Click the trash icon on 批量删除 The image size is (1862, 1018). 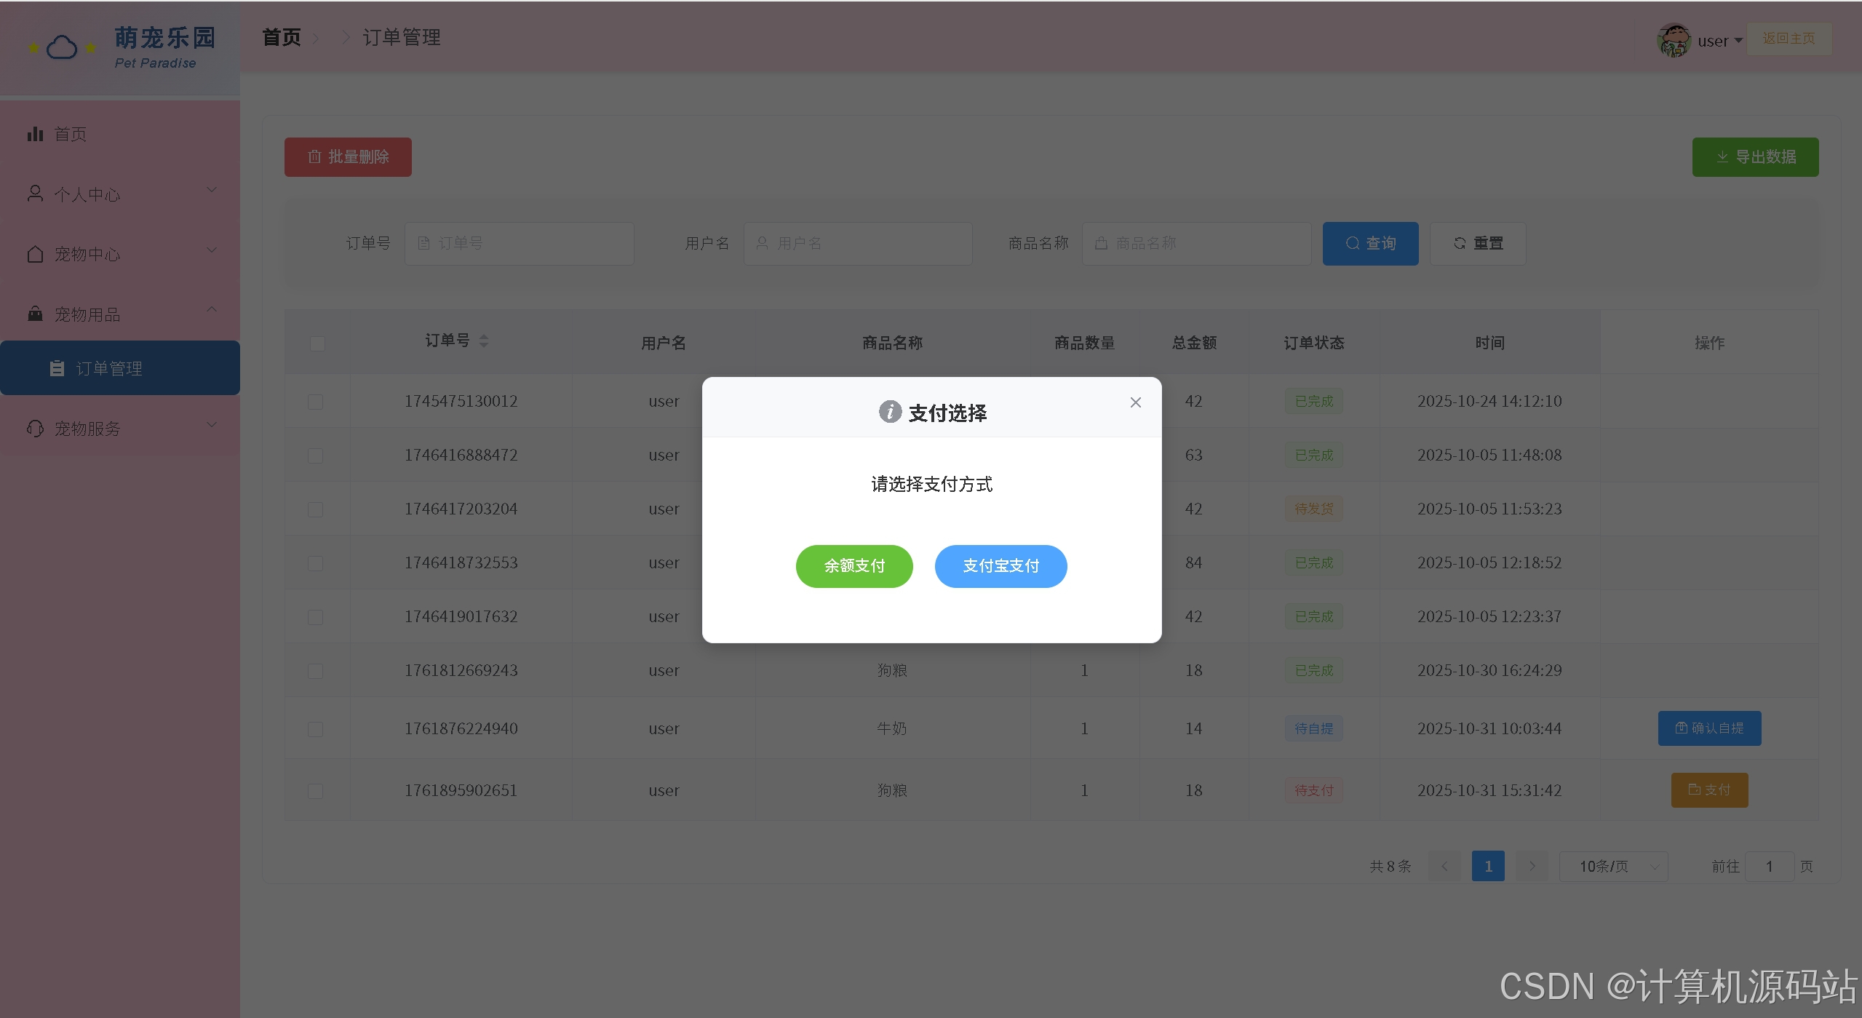click(314, 156)
